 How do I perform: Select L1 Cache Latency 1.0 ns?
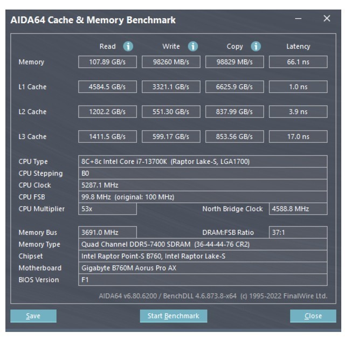[x=298, y=87]
